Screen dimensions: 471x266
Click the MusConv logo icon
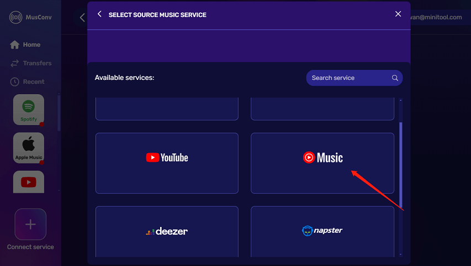(x=15, y=18)
